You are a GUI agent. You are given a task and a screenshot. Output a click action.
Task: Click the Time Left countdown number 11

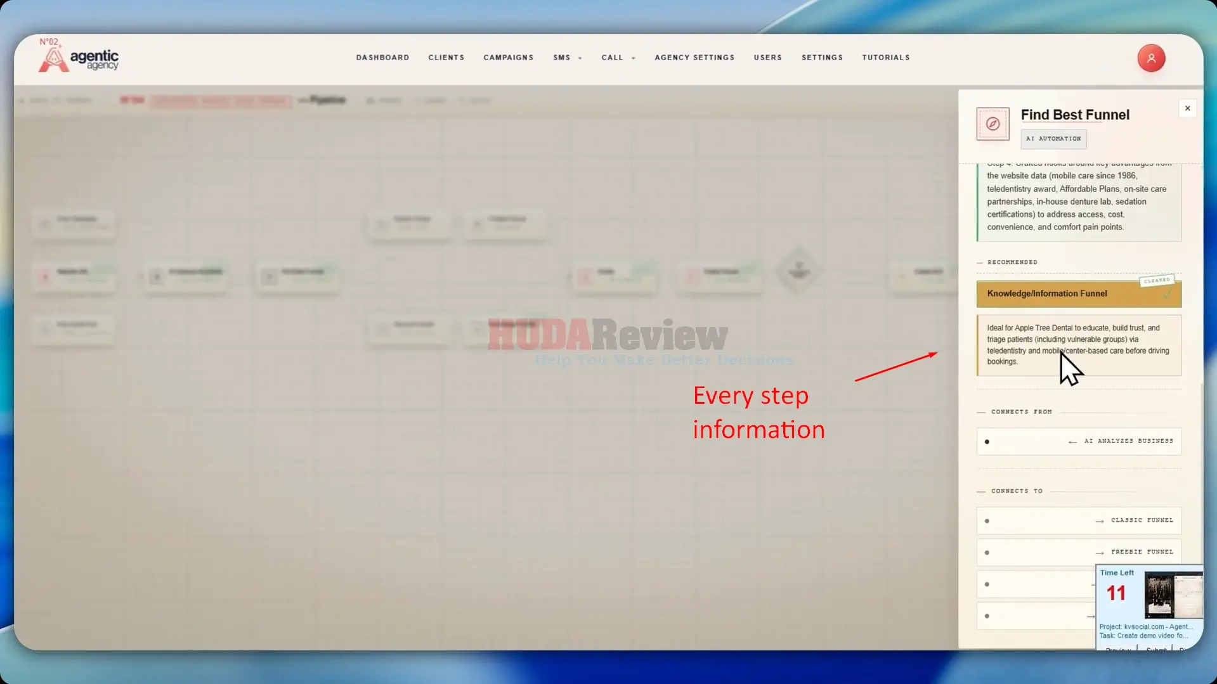[1116, 593]
